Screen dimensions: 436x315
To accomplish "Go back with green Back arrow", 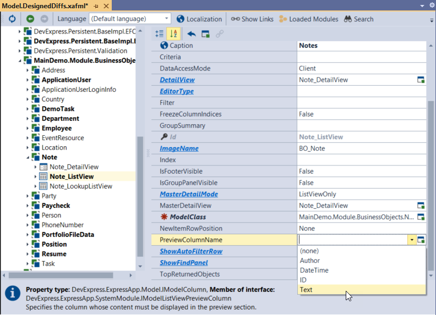I will point(30,19).
